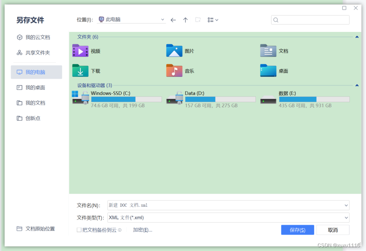Open the 文件类型 dropdown arrow
The image size is (366, 251).
(346, 218)
